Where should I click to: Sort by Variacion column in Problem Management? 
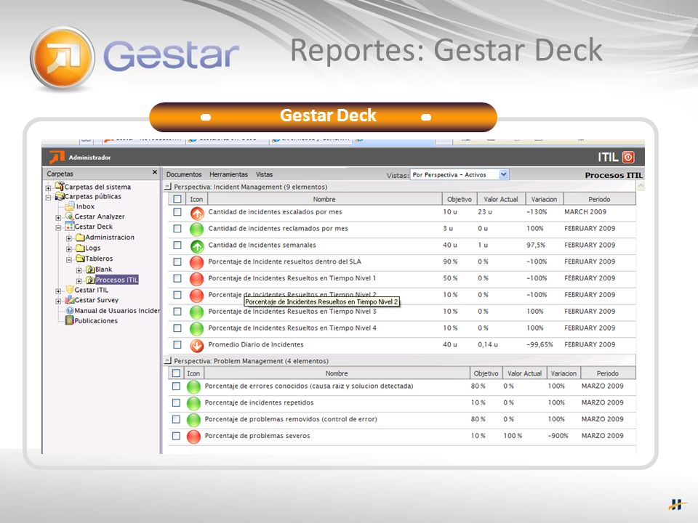coord(563,373)
